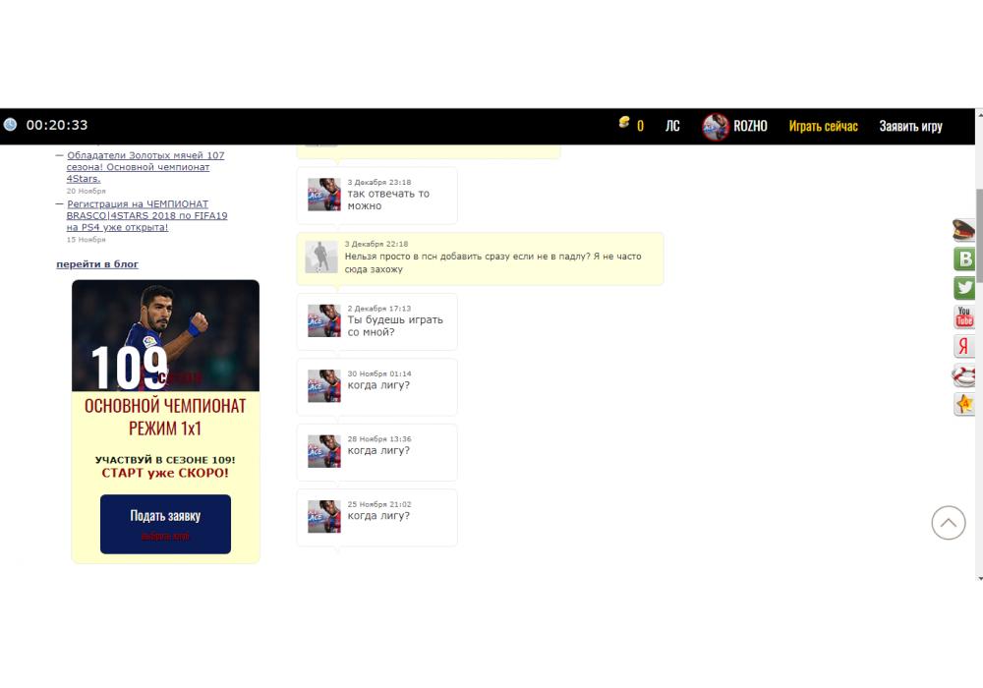Click the Yandex 'Я' icon
This screenshot has height=688, width=983.
coord(964,346)
